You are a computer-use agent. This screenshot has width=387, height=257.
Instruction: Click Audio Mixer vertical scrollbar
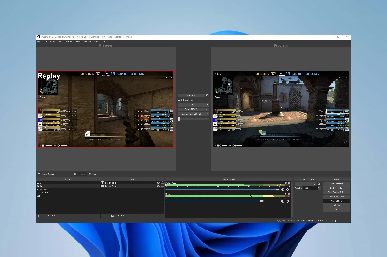292,200
